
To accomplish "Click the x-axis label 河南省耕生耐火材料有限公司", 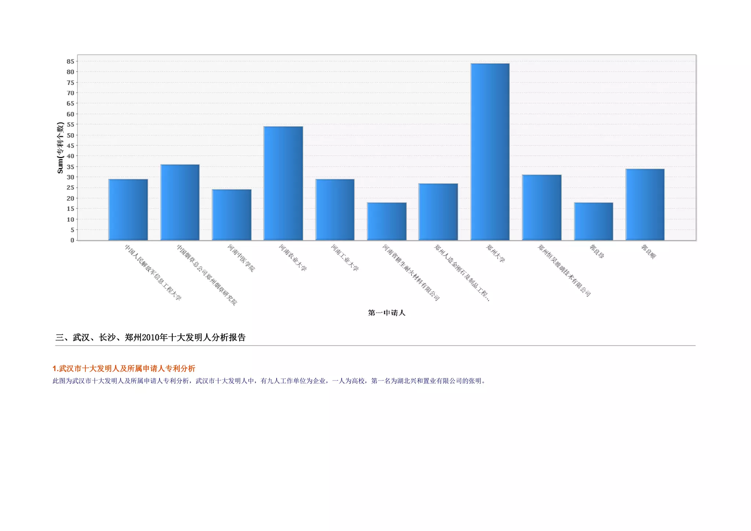I will [411, 273].
